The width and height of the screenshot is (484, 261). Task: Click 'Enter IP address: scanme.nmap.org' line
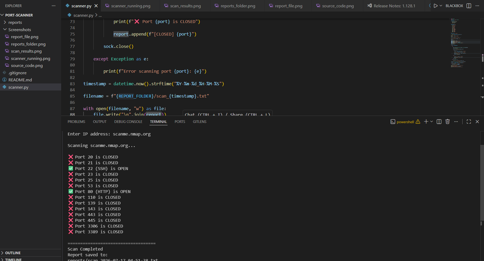109,134
